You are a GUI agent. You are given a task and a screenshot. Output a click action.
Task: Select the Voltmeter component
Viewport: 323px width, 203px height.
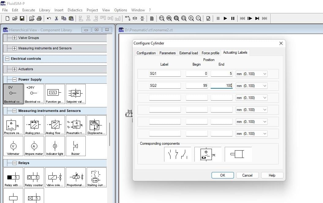[13, 146]
